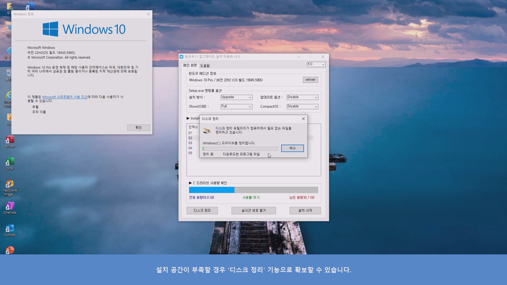Click the 사용률 35 % text
The image size is (507, 285).
(x=251, y=198)
